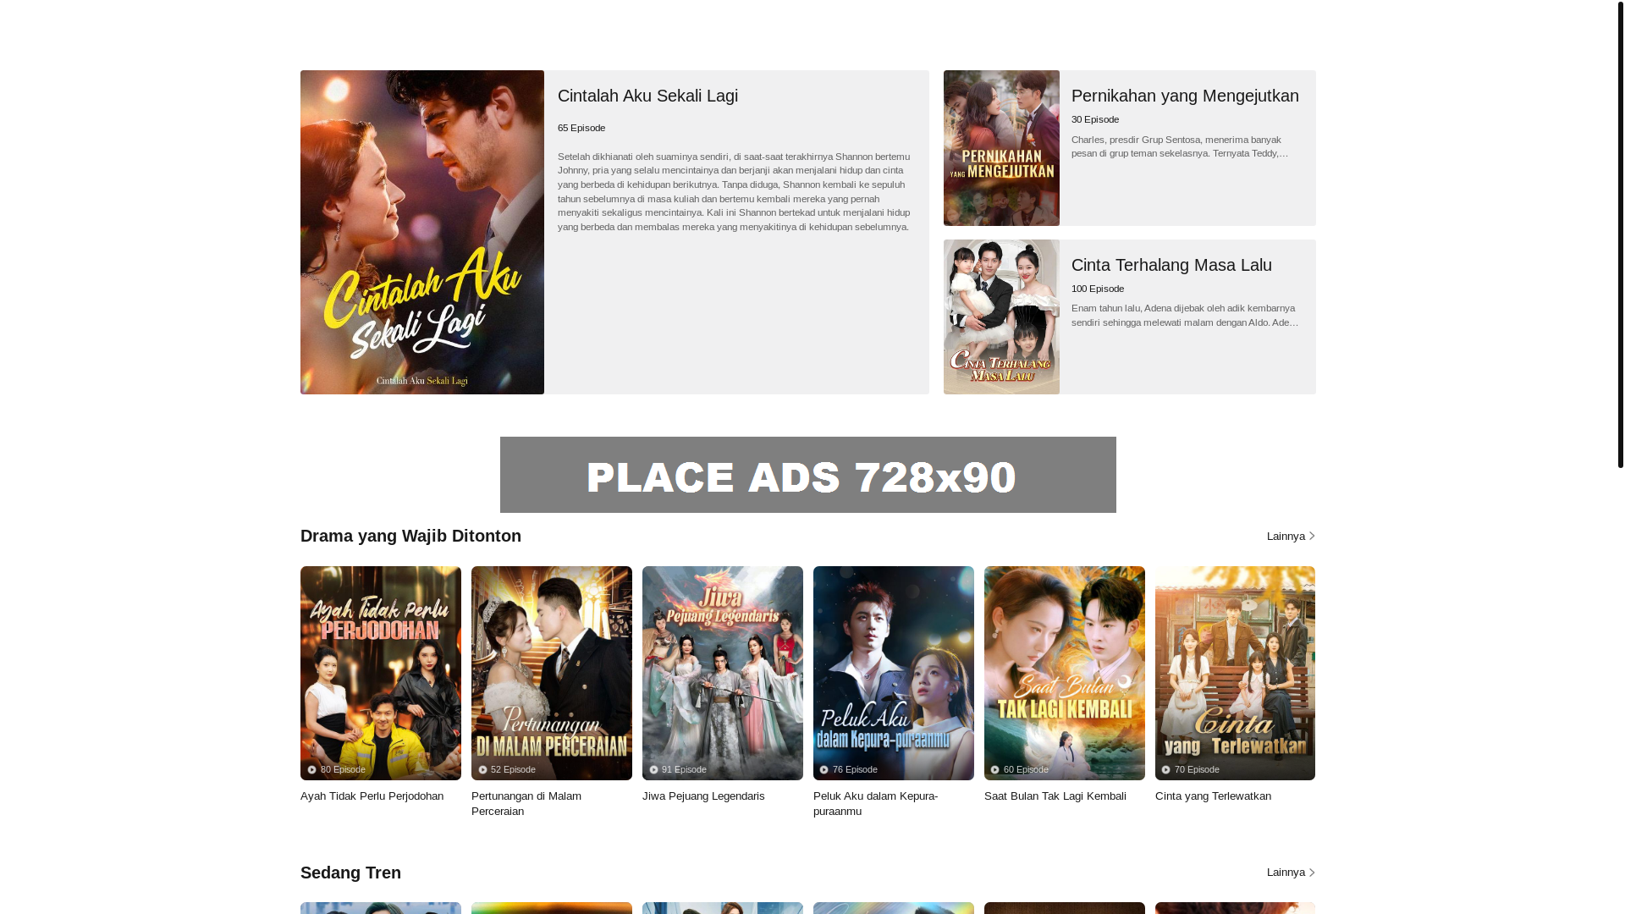Open the Saat Bulan Tak Lagi Kembali title text
This screenshot has height=914, width=1625.
click(x=1055, y=796)
